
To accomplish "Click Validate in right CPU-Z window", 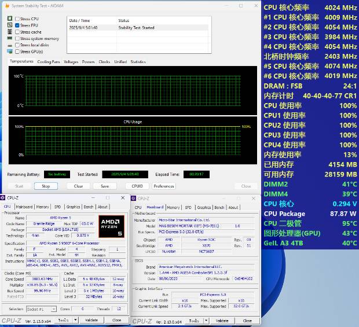I will pos(222,321).
